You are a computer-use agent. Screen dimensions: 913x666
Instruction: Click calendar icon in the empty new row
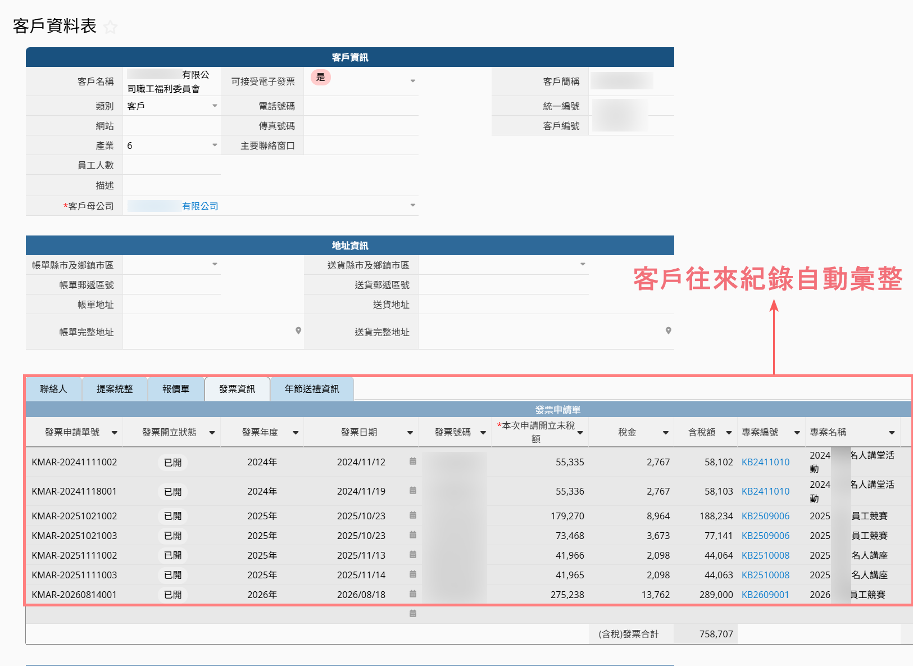pos(413,614)
